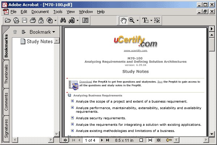The height and width of the screenshot is (145, 217).
Task: Select the Text Select tool
Action: click(x=145, y=21)
